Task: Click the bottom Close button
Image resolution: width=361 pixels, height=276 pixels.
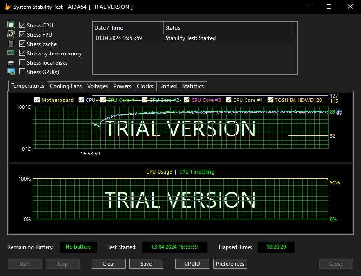Action: point(336,263)
